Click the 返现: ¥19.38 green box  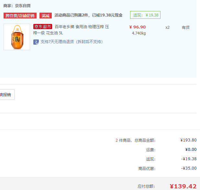(145, 15)
